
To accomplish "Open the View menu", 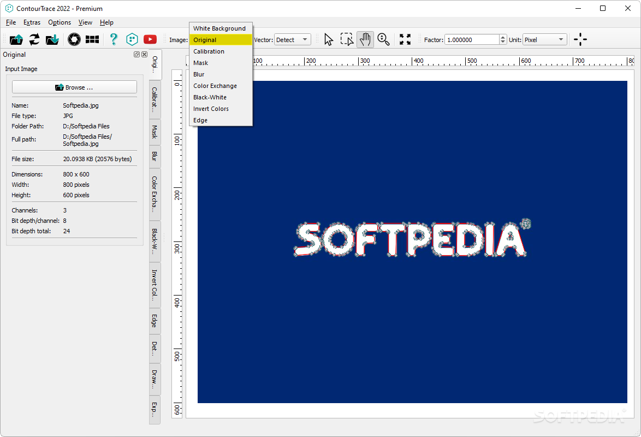I will coord(85,22).
